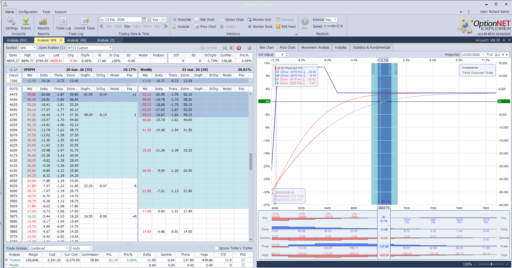Open the Price Chart window from ribbon
Image resolution: width=512 pixels, height=268 pixels.
click(206, 26)
